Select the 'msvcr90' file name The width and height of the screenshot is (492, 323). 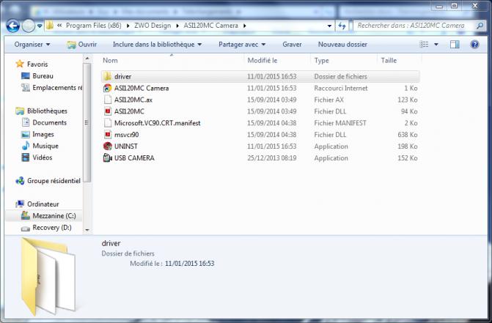pos(126,135)
